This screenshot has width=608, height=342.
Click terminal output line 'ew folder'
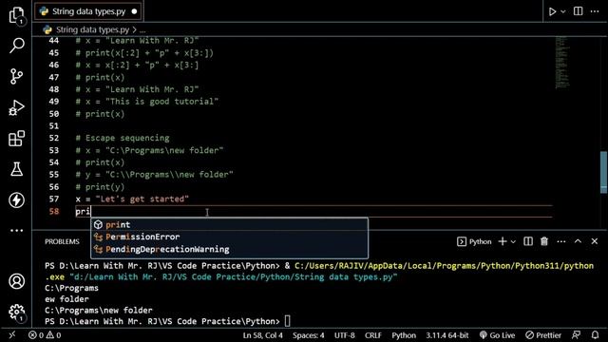click(66, 299)
